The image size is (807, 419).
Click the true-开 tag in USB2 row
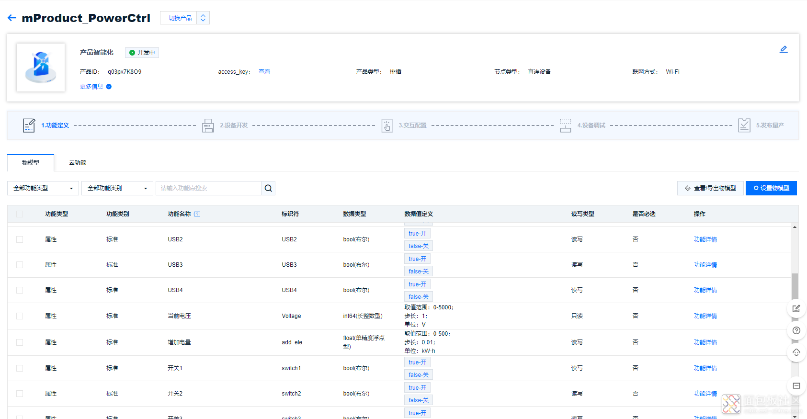coord(417,234)
